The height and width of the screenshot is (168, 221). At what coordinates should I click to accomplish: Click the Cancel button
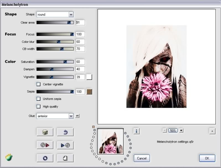click(142, 158)
